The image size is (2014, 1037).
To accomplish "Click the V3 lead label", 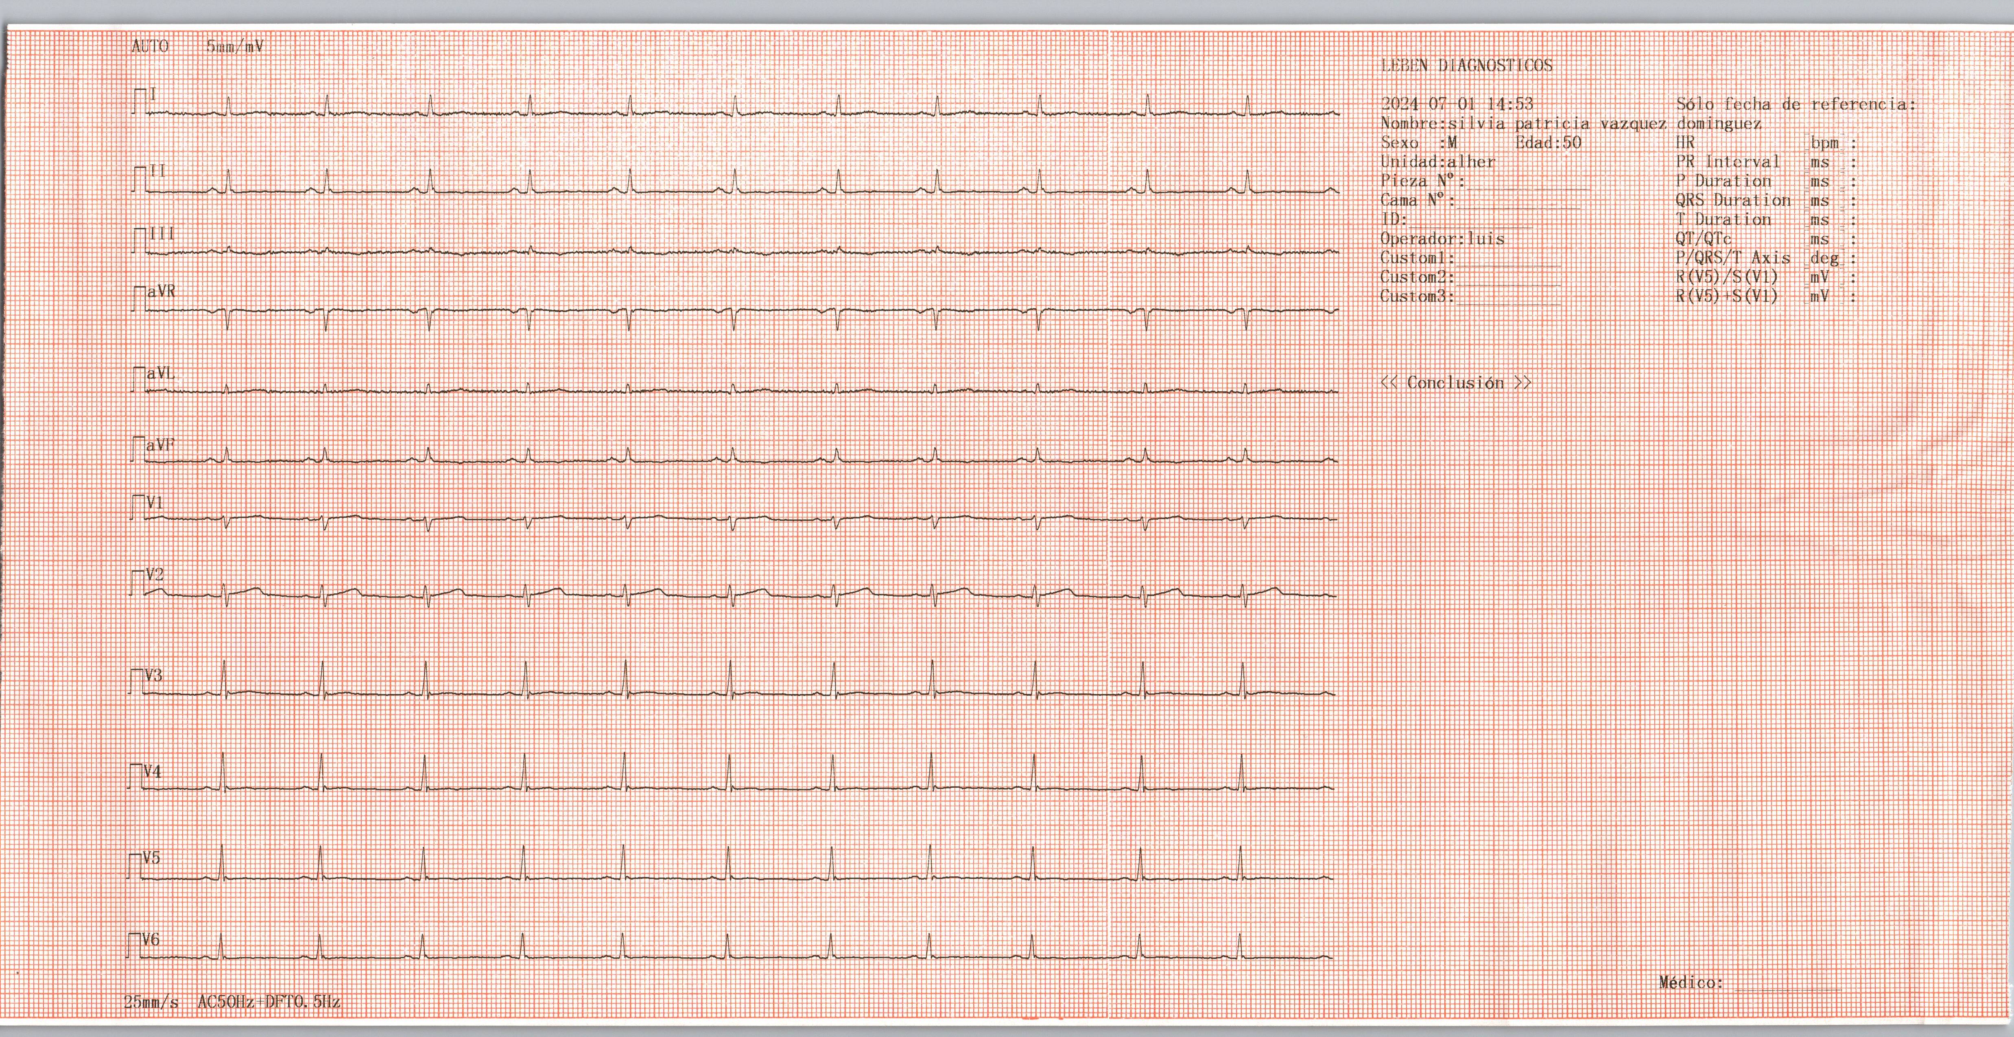I will click(x=153, y=675).
